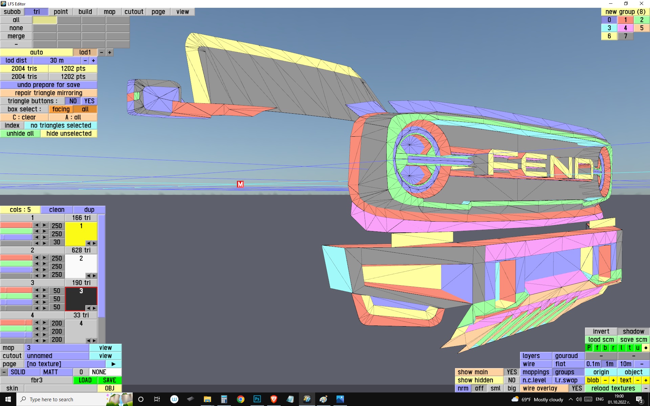Open Photoshop from the taskbar
Viewport: 650px width, 406px height.
(x=257, y=399)
